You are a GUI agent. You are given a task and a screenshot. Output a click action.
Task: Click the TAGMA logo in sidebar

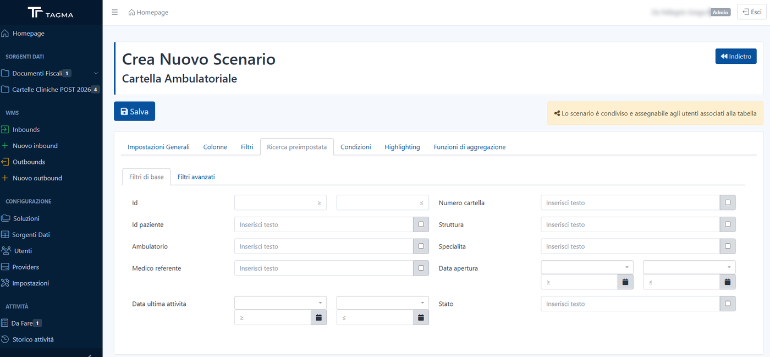51,13
